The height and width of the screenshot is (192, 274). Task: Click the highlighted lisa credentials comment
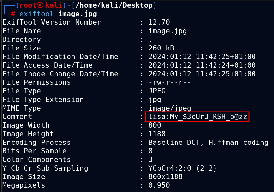pos(197,117)
